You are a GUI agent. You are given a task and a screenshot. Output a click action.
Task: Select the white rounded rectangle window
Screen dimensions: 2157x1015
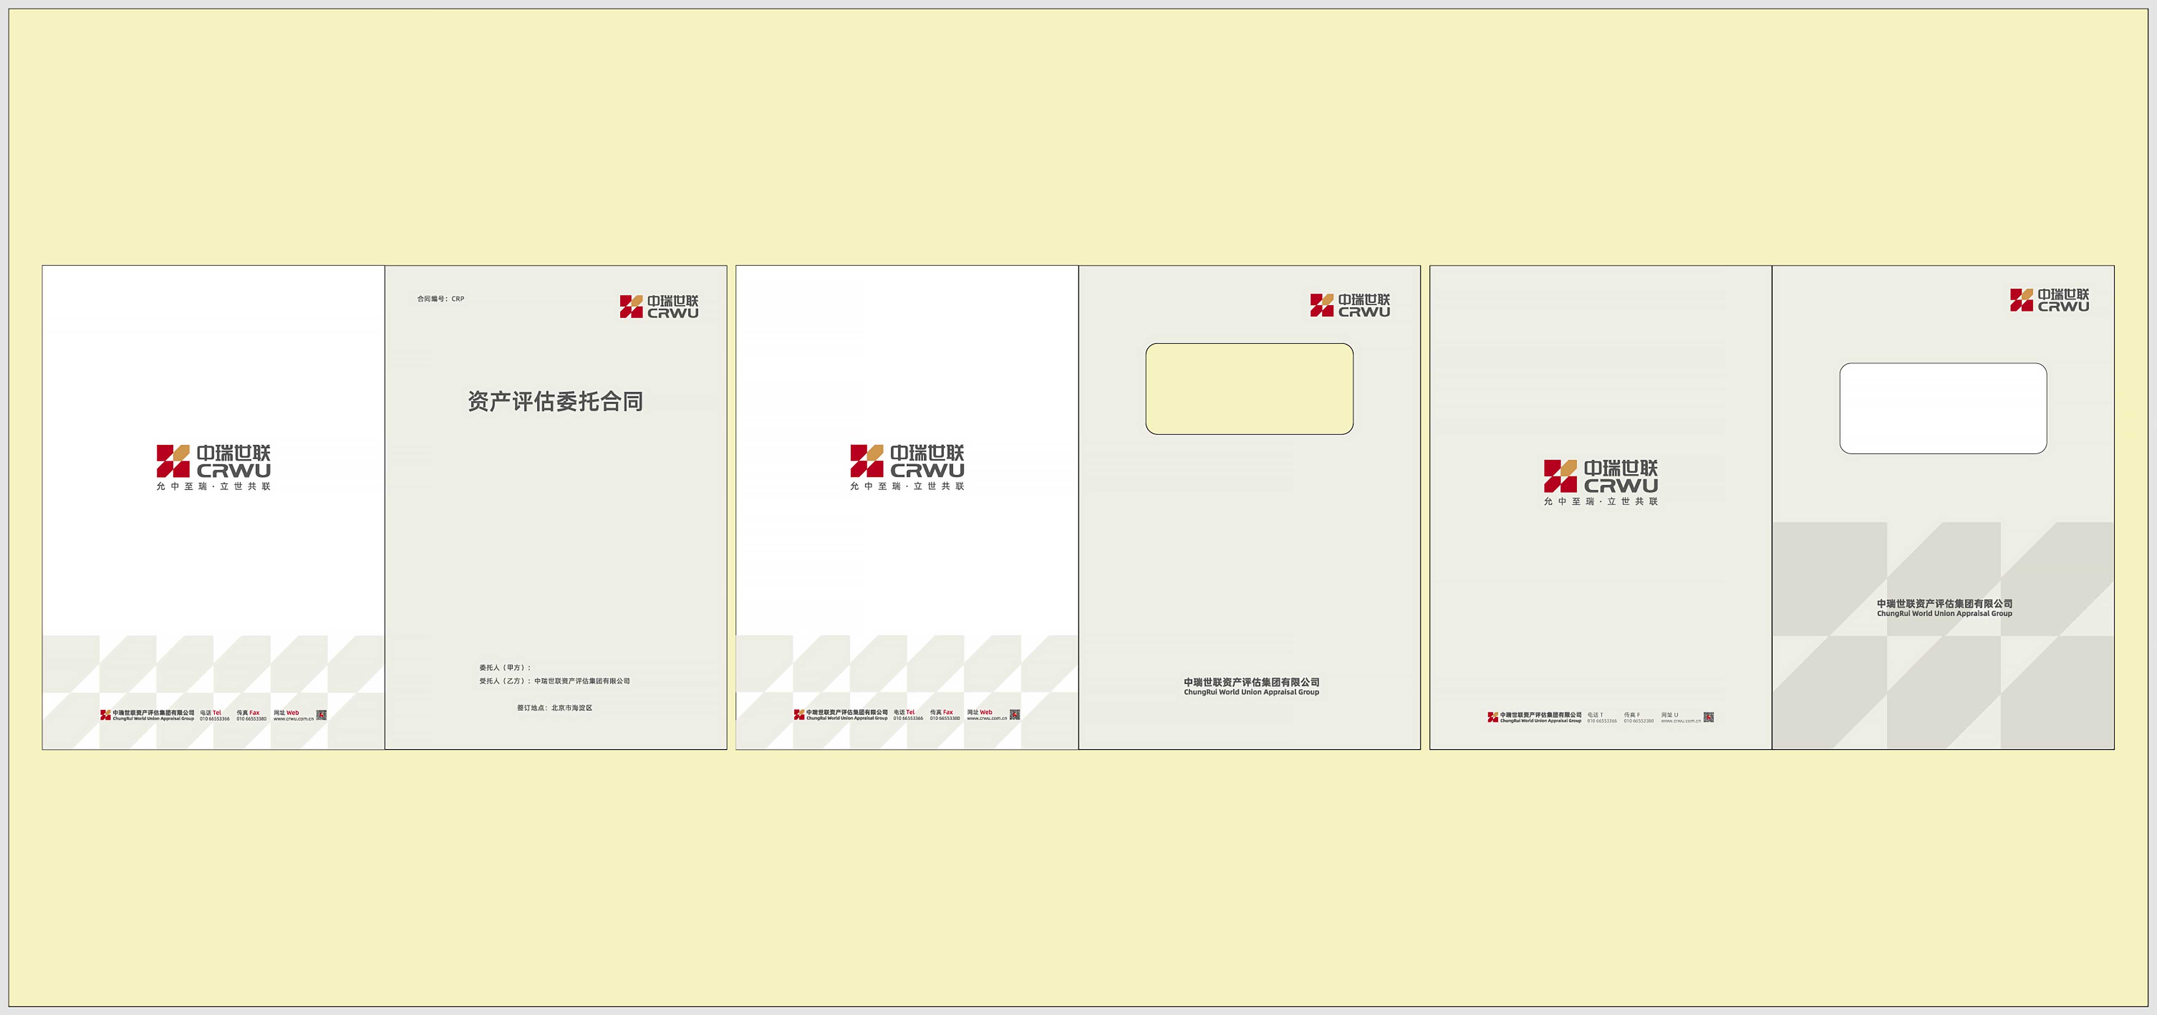(1943, 409)
